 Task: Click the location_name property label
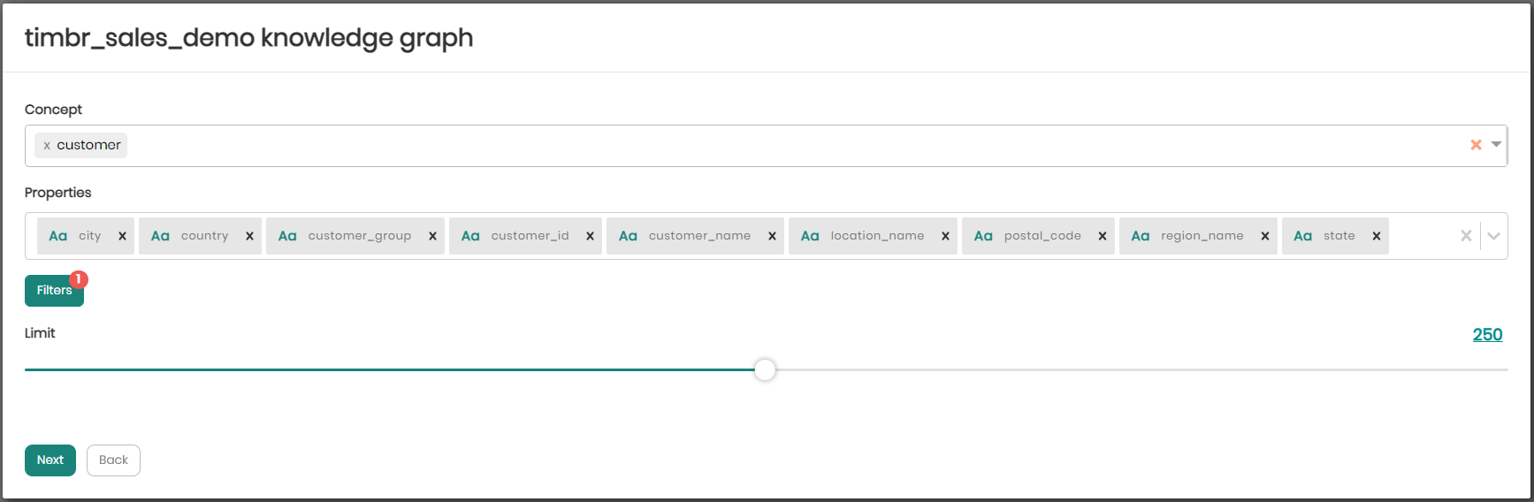[x=877, y=236]
